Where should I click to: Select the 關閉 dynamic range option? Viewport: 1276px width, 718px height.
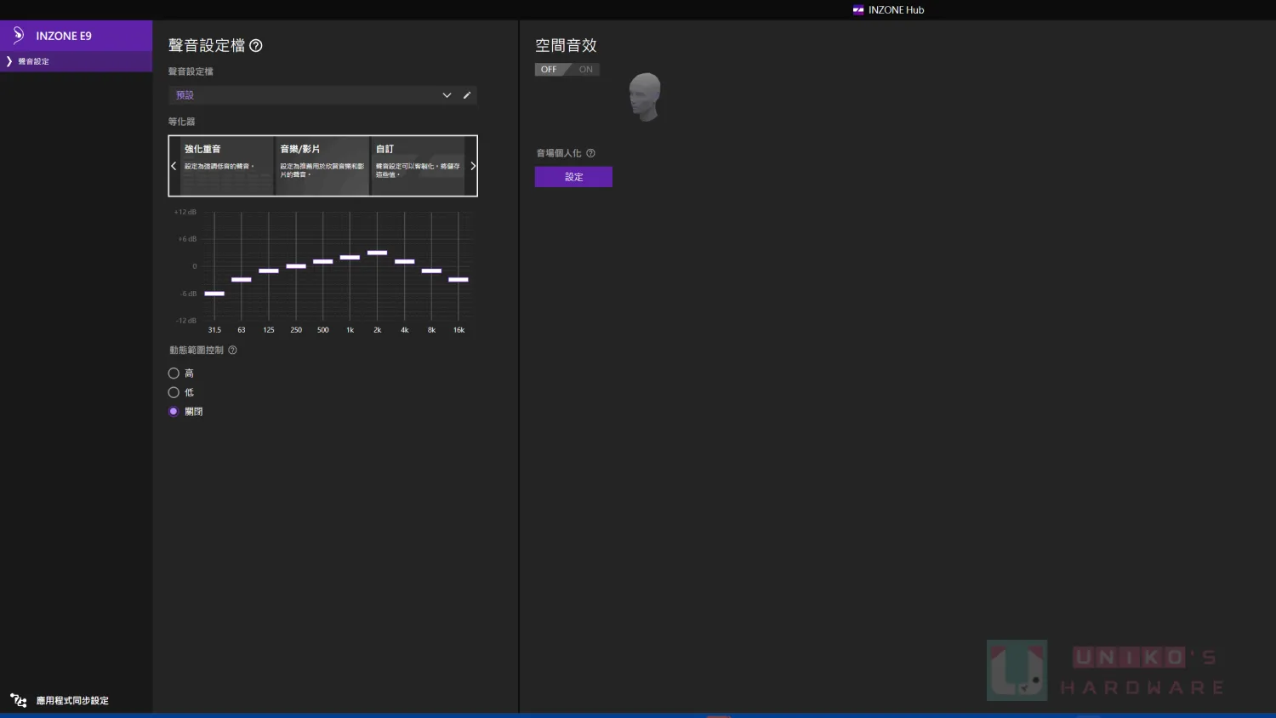174,412
